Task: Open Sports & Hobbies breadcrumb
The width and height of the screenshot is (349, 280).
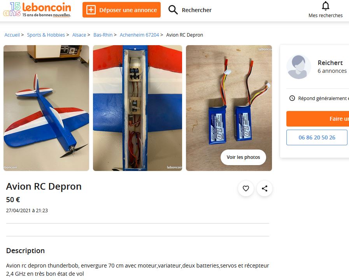Action: pos(46,35)
